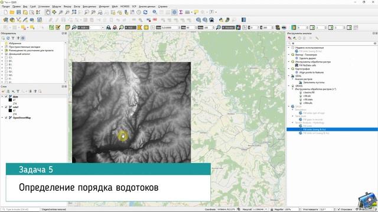Viewport: 378px width, 212px height.
Task: Select Избранное in Browser panel
Action: pos(15,44)
